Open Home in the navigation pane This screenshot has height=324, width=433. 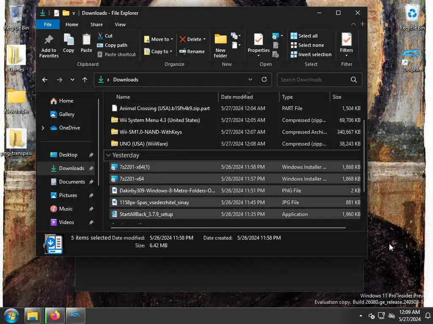(x=62, y=101)
